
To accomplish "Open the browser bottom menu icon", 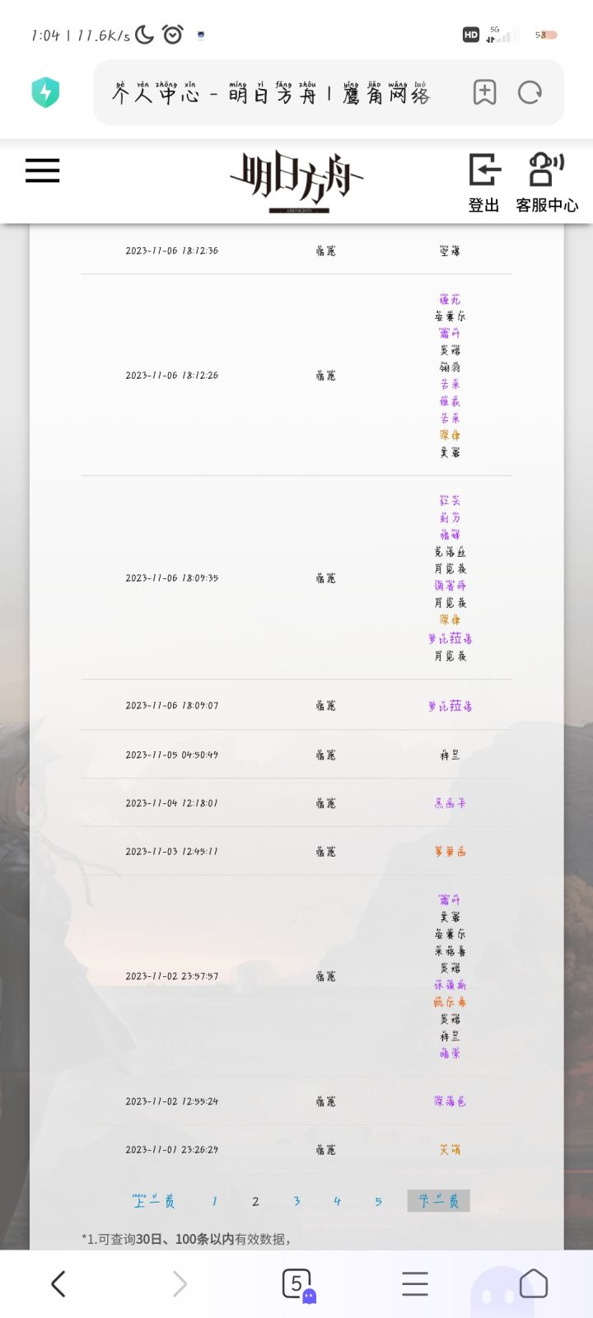I will tap(415, 1283).
